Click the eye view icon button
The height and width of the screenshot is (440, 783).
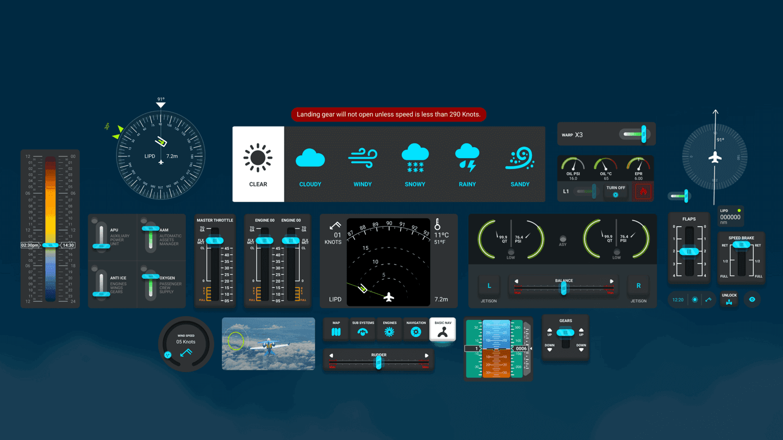(752, 299)
